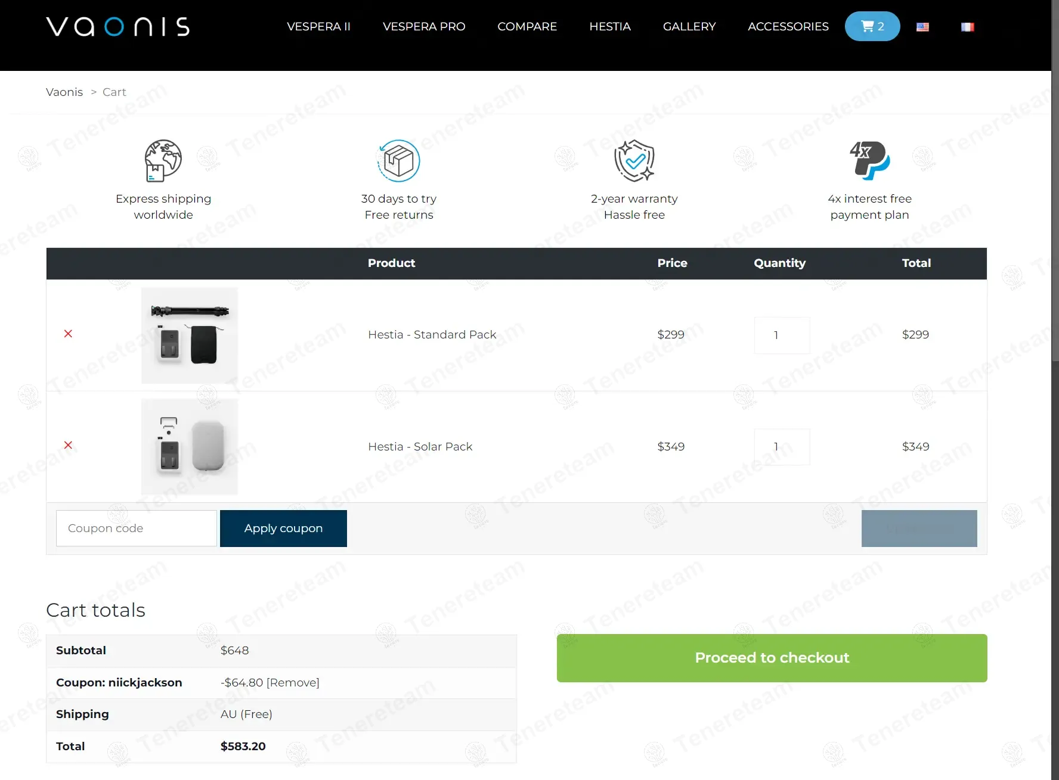Screen dimensions: 1059x780
Task: Click the Quantity column header
Action: tap(779, 263)
